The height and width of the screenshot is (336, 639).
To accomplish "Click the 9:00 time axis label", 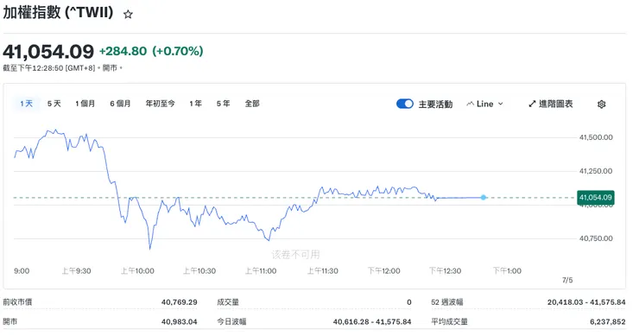I will pos(22,271).
